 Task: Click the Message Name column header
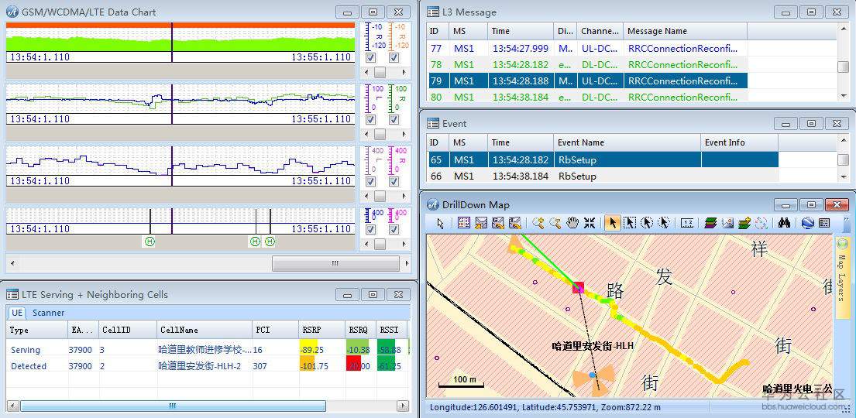pos(685,31)
